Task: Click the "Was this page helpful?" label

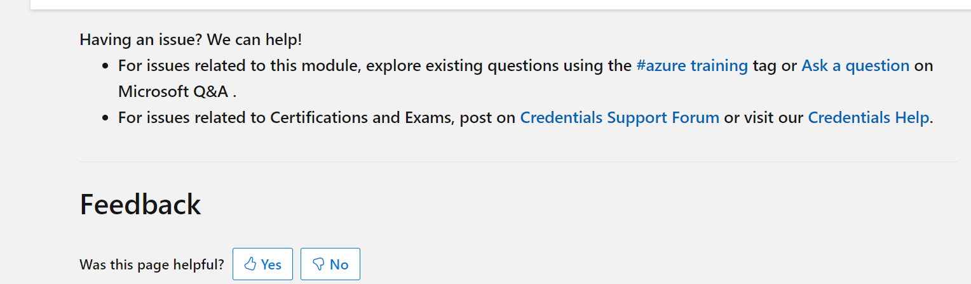Action: 152,265
